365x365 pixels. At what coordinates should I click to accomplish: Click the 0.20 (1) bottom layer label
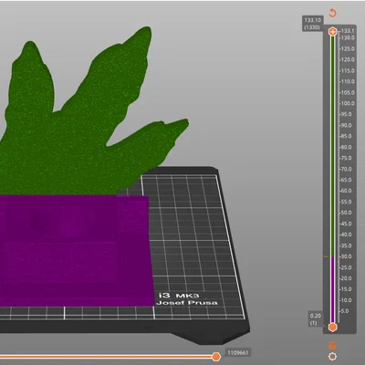(316, 319)
